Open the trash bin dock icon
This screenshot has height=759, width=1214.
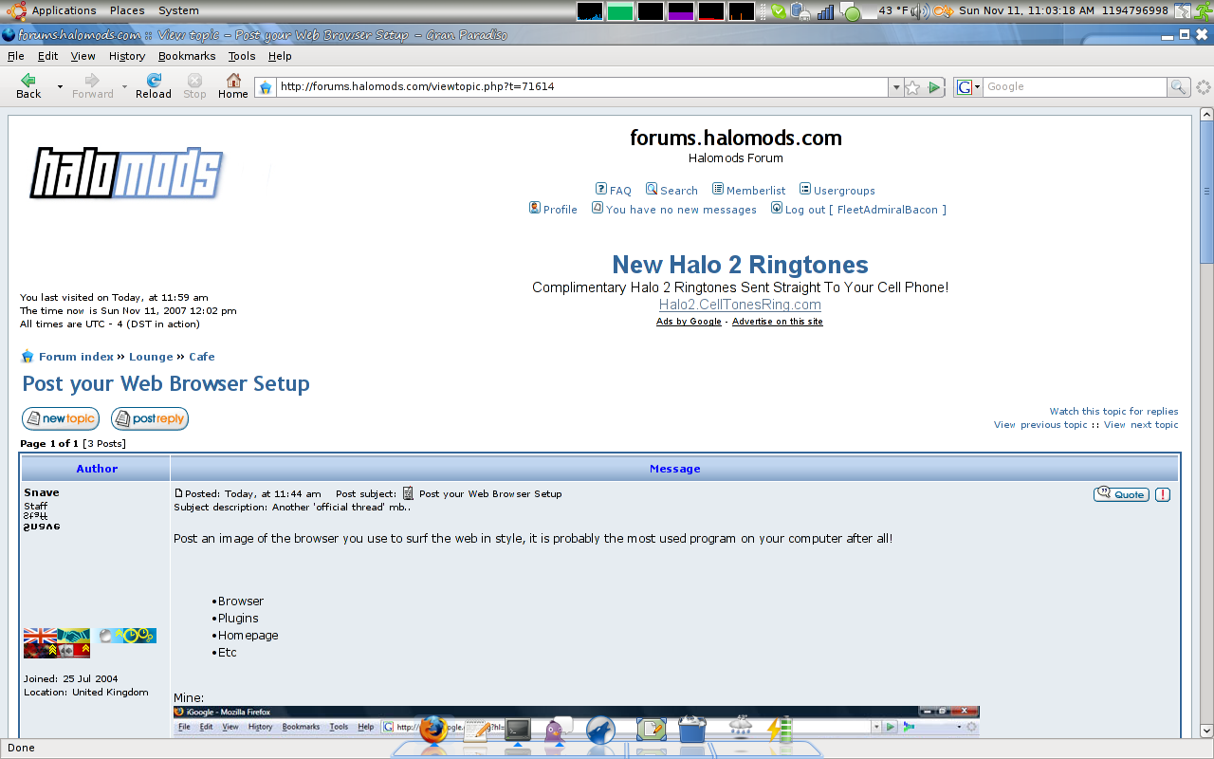coord(692,730)
